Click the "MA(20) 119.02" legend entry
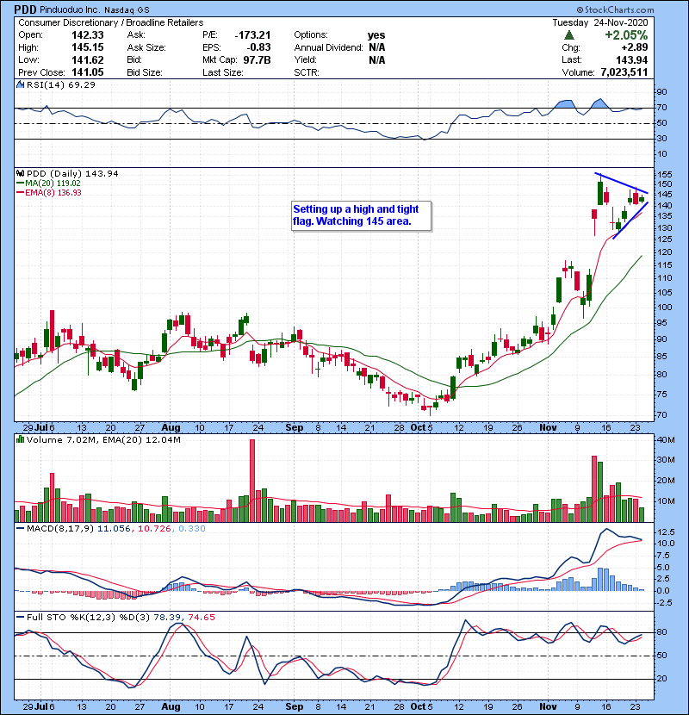689x715 pixels. 49,183
